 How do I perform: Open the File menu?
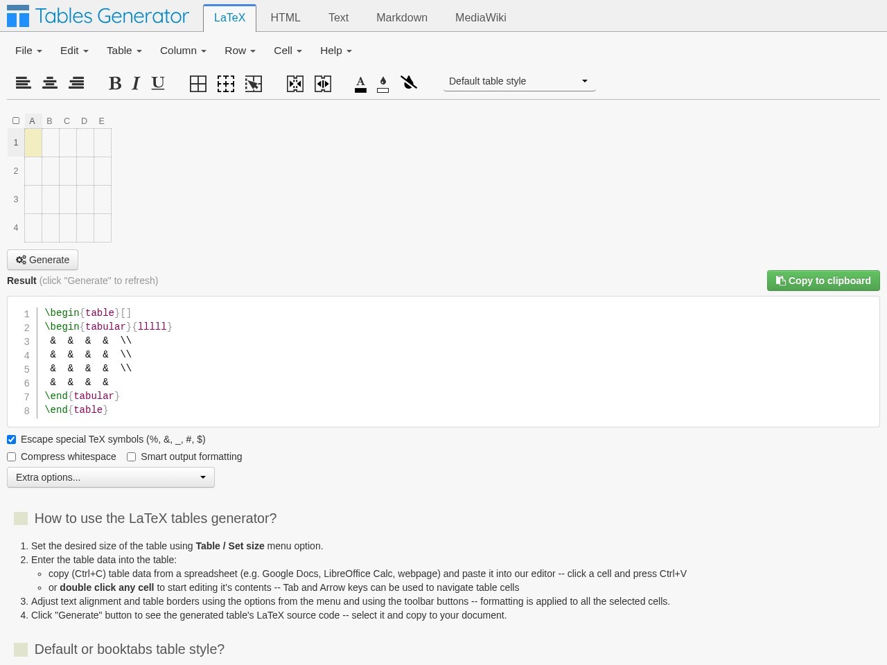(28, 51)
